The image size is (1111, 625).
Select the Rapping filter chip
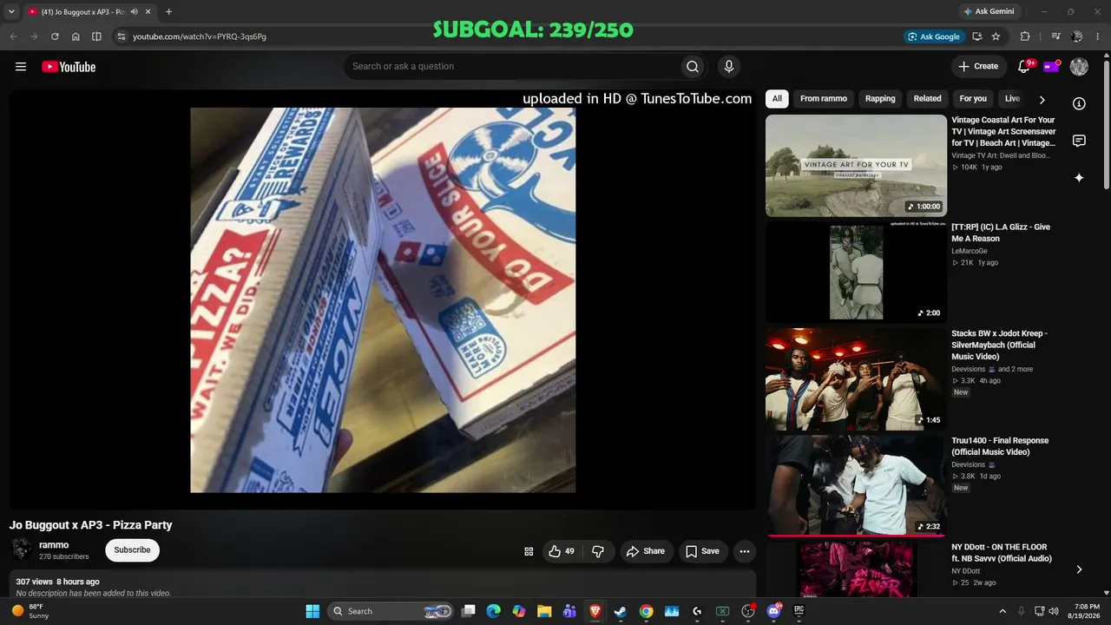click(x=880, y=99)
